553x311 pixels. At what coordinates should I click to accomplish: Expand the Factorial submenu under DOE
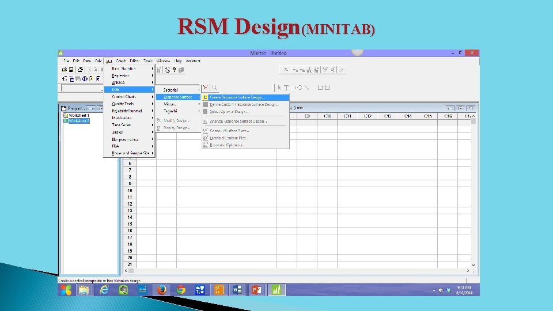pos(178,90)
